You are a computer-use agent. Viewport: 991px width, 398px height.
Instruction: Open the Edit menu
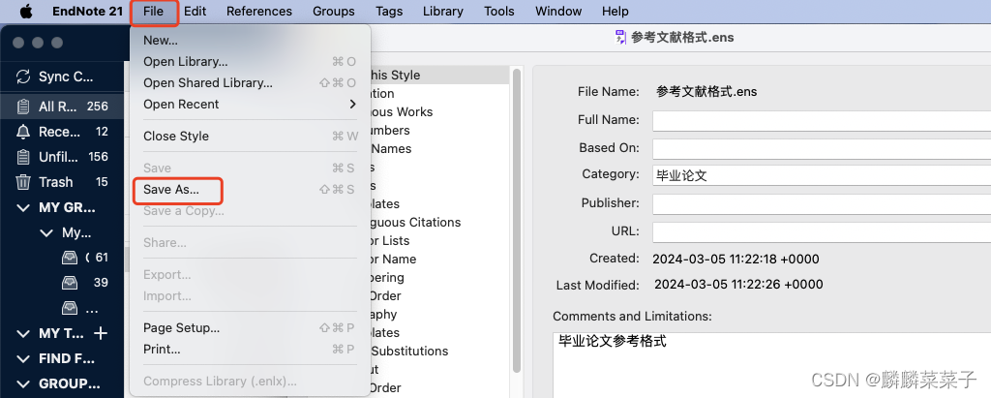[195, 12]
